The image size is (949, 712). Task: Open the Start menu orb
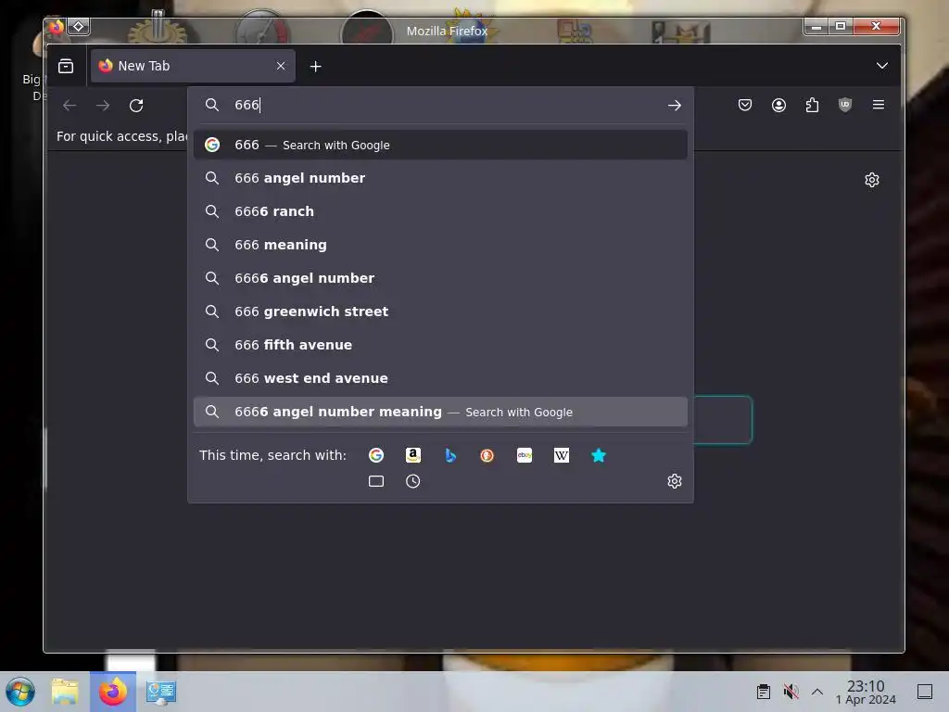tap(20, 692)
